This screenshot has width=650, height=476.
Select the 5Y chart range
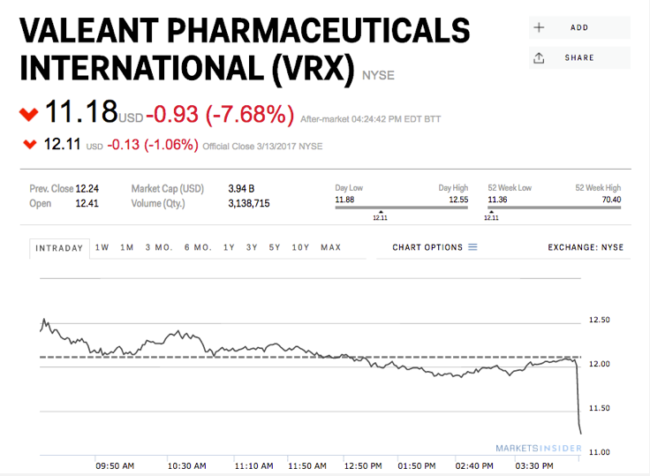[x=275, y=247]
